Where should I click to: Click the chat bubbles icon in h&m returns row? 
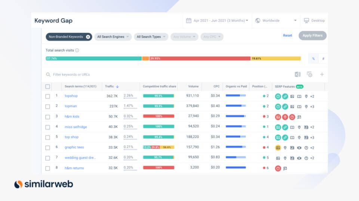[x=285, y=168]
